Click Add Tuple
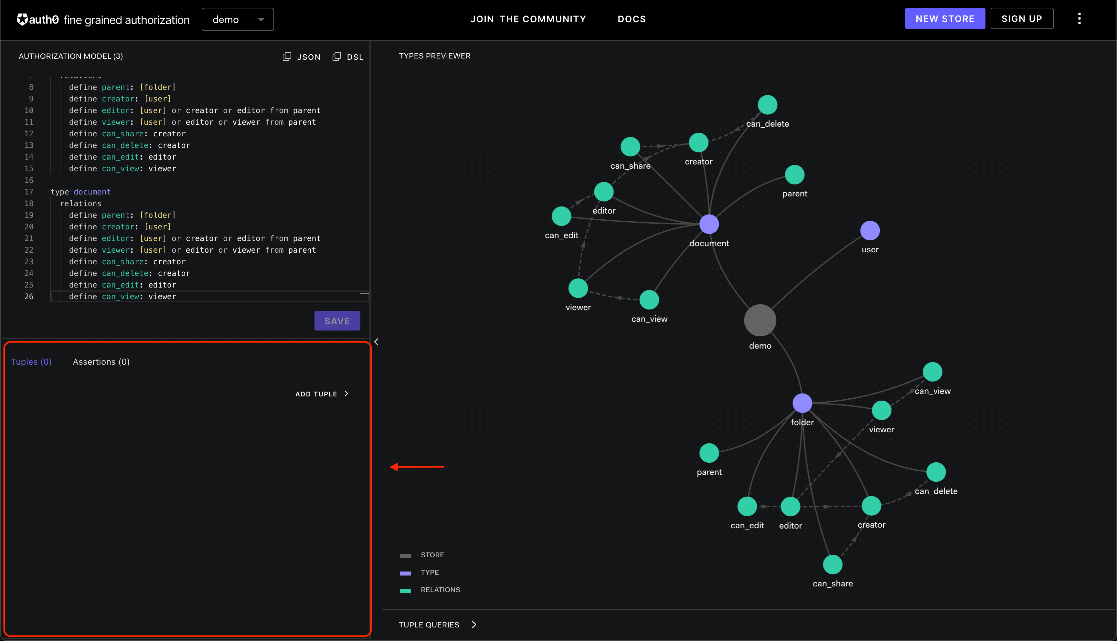Screen dimensions: 1117x641 coord(316,394)
